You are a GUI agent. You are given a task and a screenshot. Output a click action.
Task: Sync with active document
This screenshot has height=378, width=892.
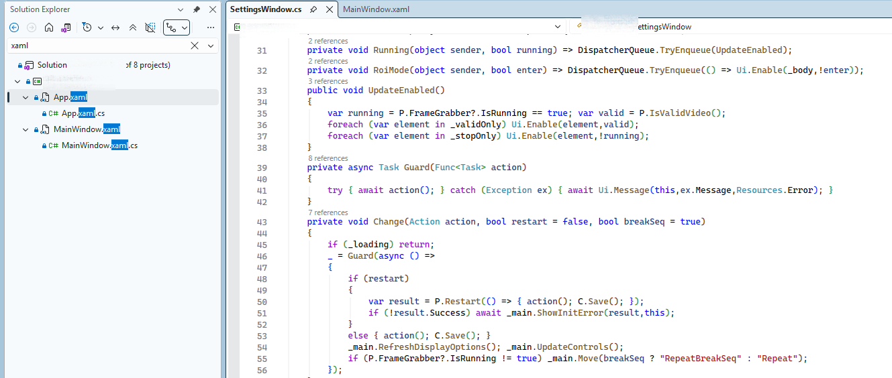(115, 27)
